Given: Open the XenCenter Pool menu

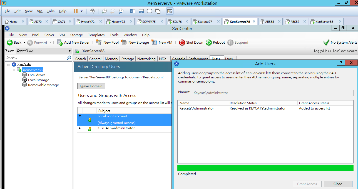Looking at the screenshot, I should tap(36, 35).
